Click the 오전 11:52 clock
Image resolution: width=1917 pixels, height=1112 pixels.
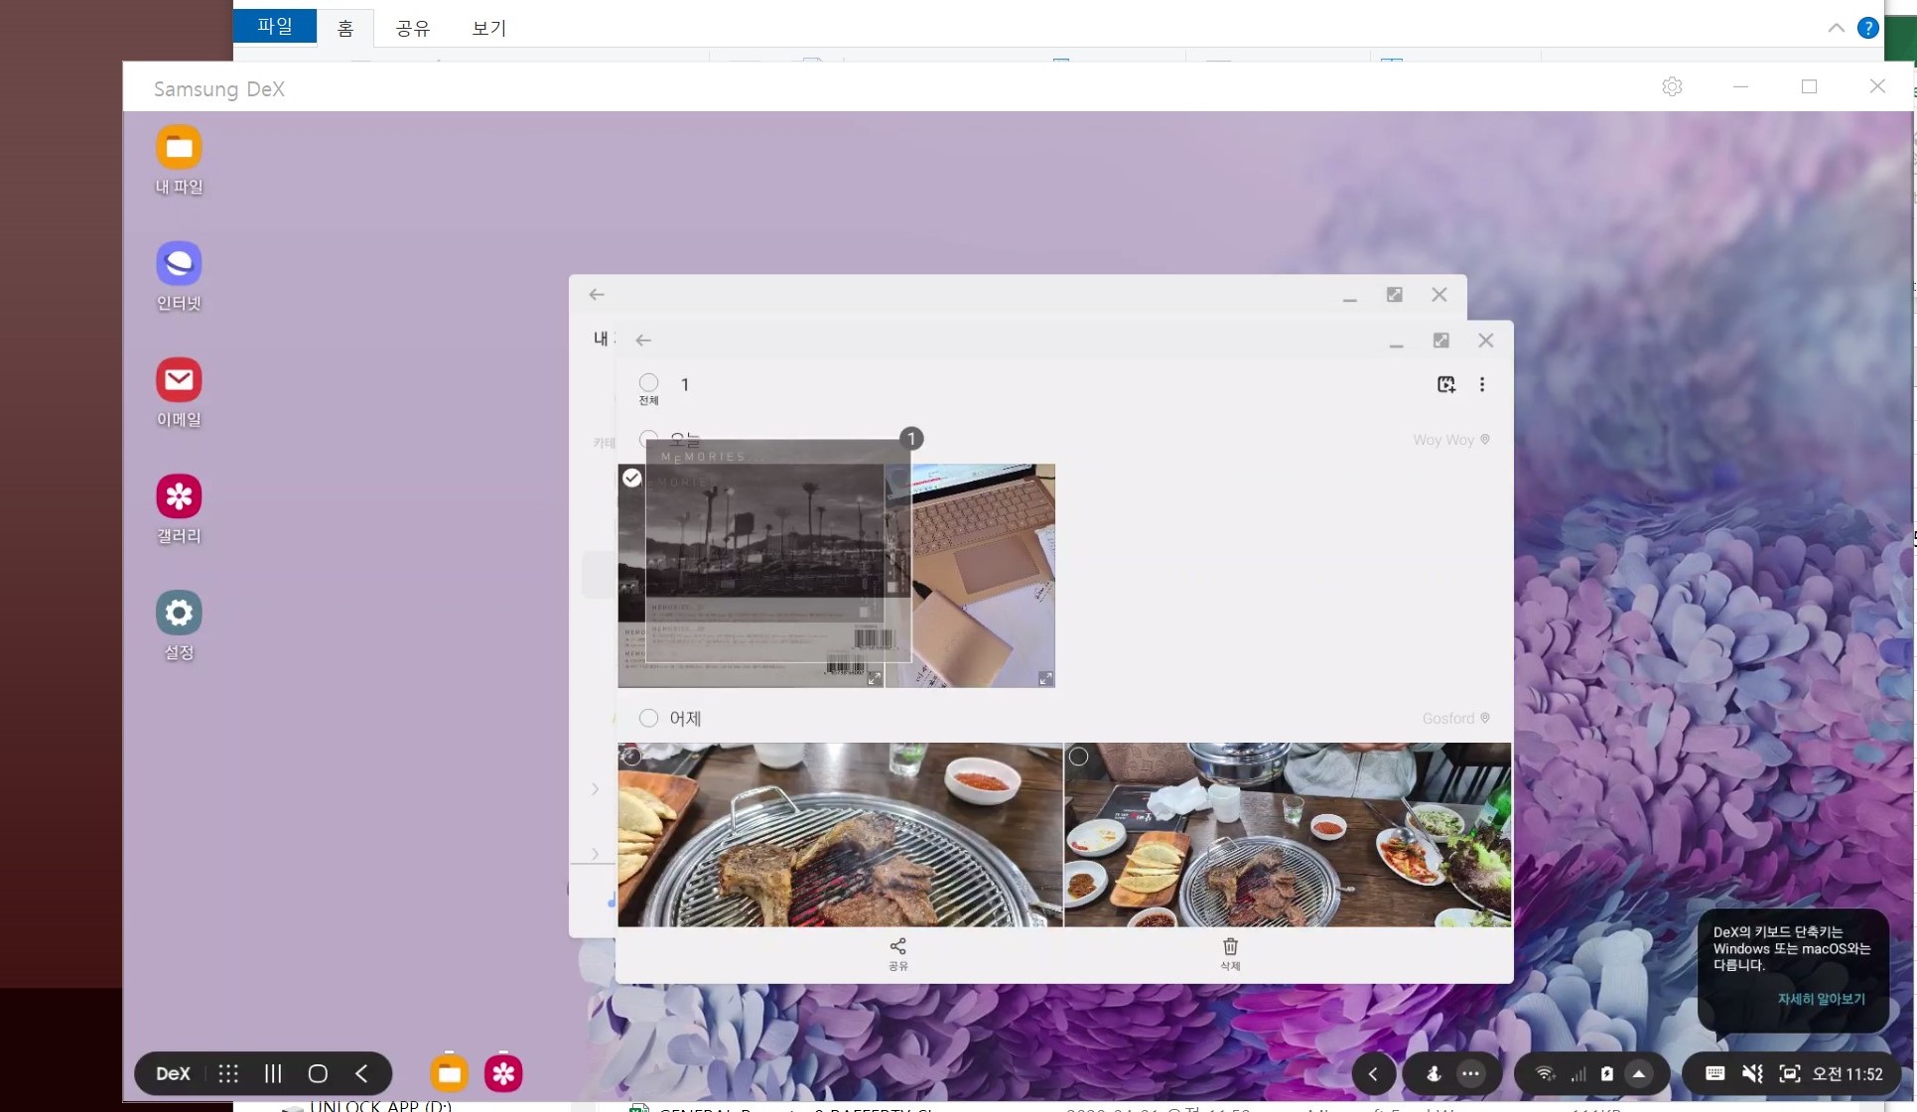(x=1847, y=1073)
